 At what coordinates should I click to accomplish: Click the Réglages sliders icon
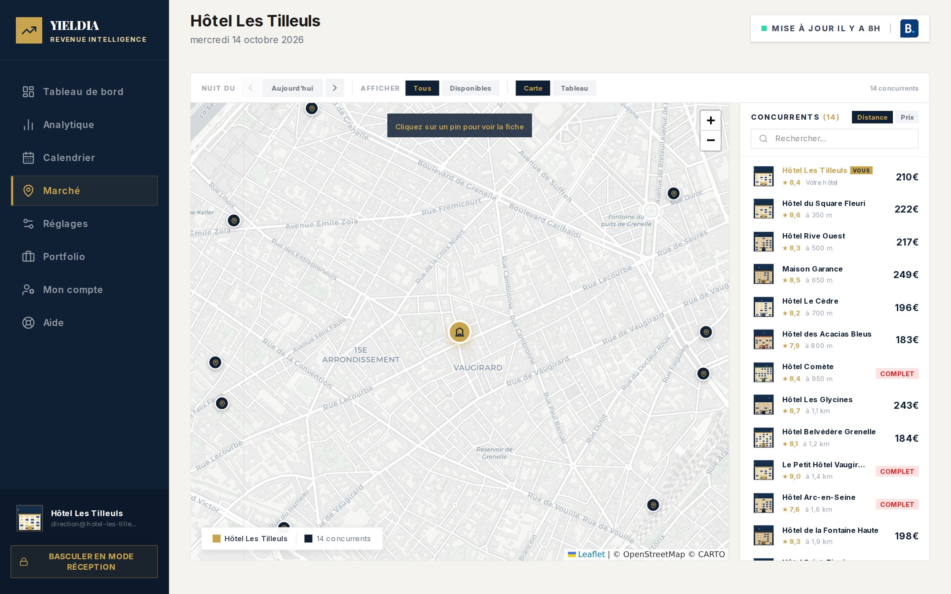pos(28,224)
